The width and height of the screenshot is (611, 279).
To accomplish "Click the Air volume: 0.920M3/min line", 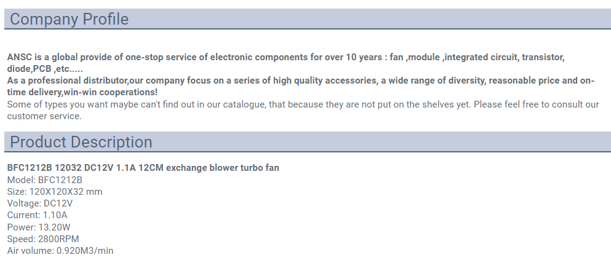I will pos(60,251).
